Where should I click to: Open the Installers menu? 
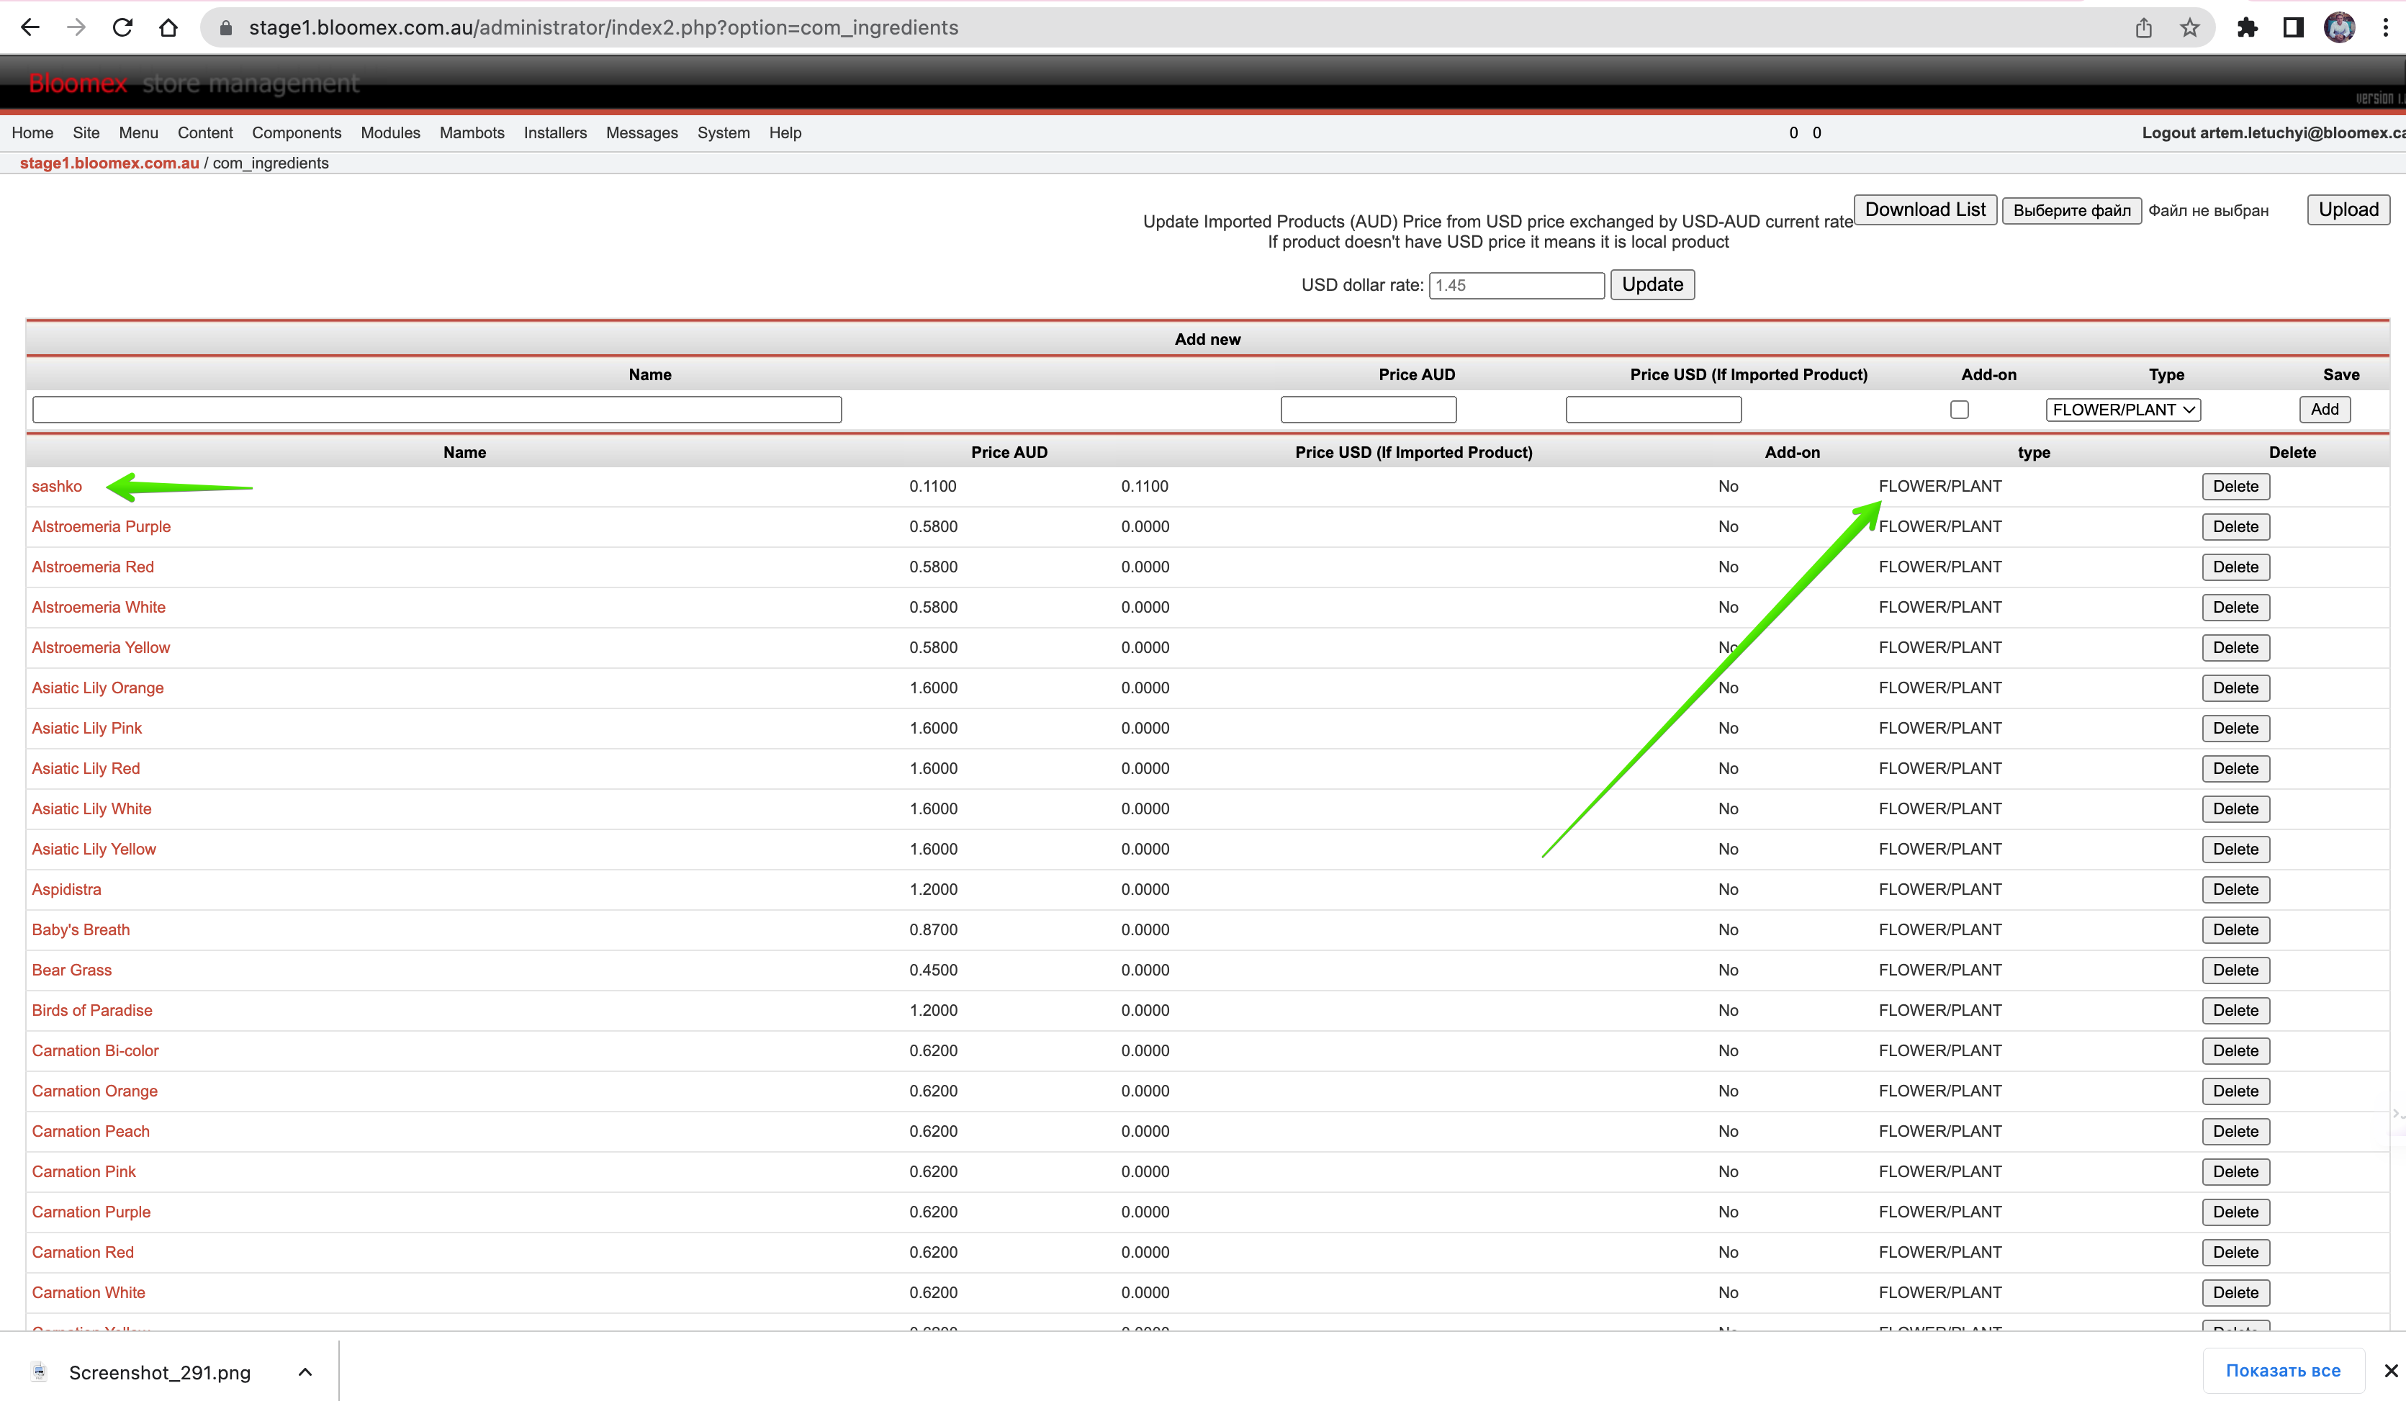[x=556, y=132]
